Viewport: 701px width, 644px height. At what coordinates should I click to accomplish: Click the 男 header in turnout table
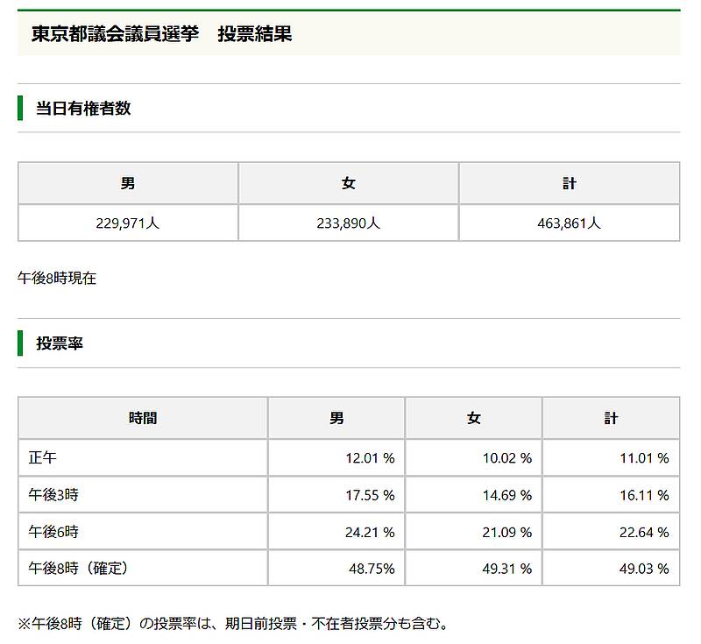click(336, 418)
